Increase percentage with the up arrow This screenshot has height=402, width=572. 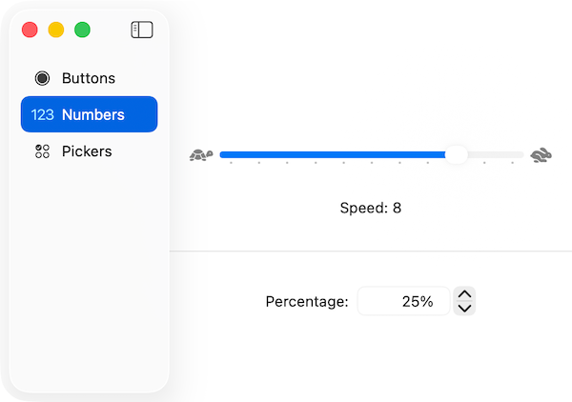464,294
